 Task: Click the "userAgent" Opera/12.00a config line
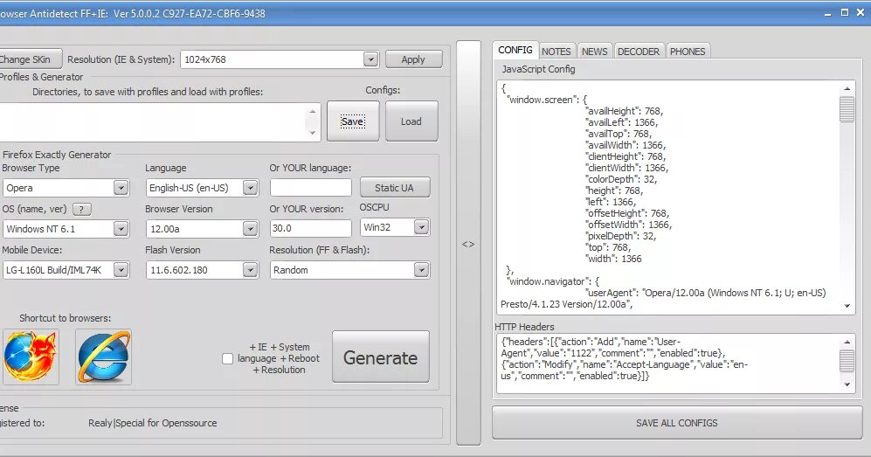point(706,293)
